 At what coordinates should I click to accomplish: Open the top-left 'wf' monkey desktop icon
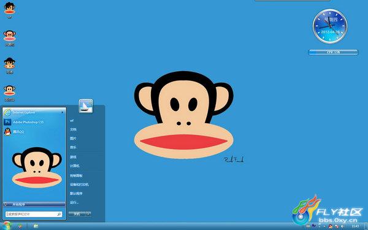coord(9,10)
